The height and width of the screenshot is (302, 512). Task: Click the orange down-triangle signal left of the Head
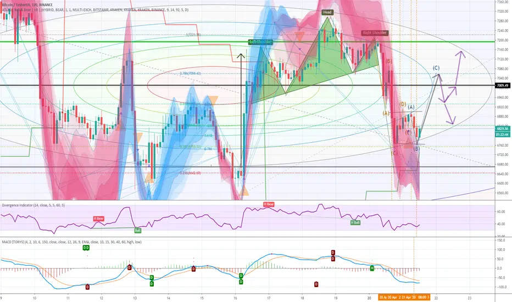[x=299, y=36]
